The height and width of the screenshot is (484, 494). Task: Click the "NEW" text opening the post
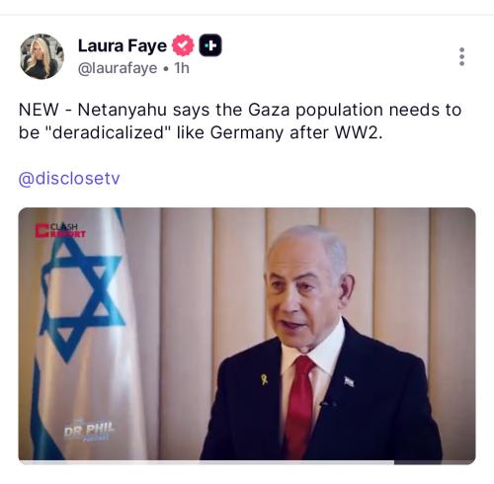click(39, 110)
